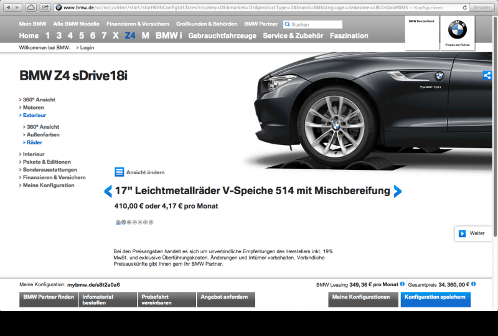
Task: Open info icon next to Gesamtpreis
Action: [x=473, y=284]
